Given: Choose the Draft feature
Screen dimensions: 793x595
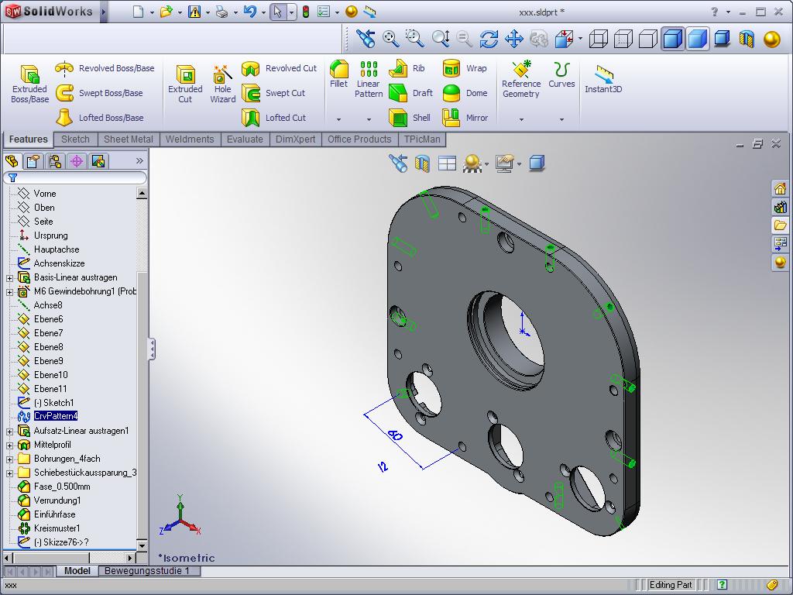Looking at the screenshot, I should (410, 93).
